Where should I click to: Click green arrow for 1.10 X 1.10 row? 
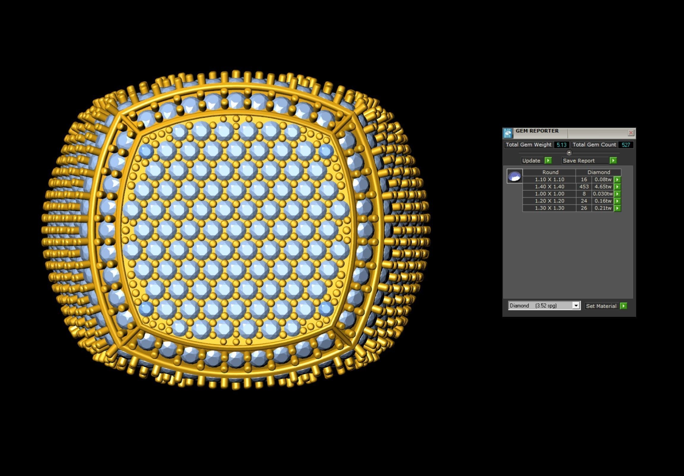coord(618,179)
